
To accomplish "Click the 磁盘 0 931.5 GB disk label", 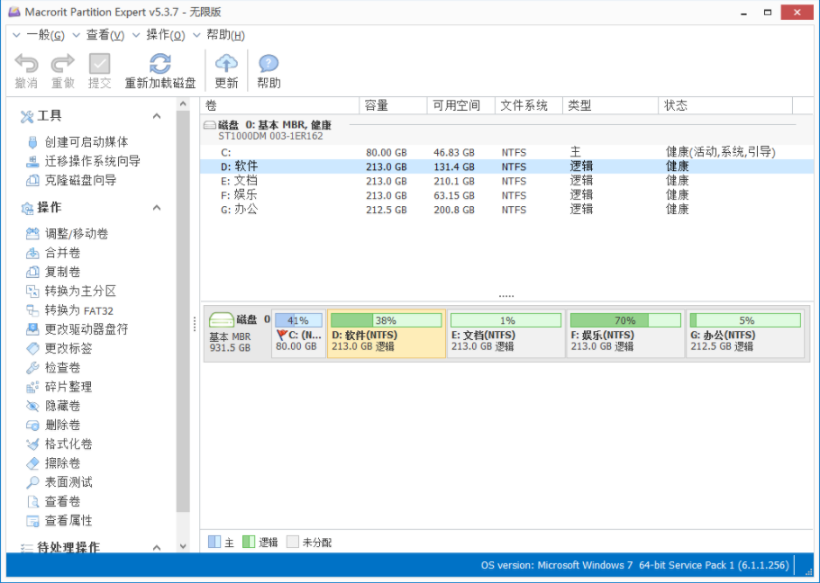I will (238, 334).
